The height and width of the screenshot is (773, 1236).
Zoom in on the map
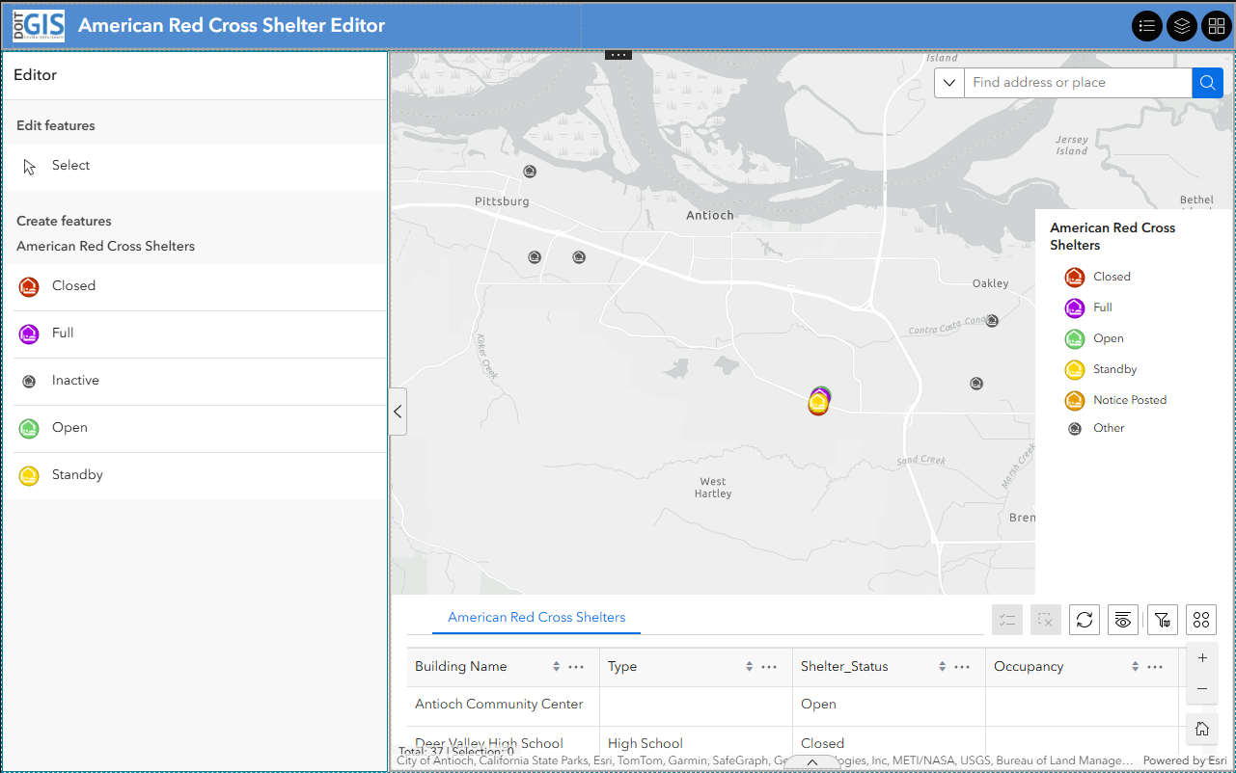1202,658
